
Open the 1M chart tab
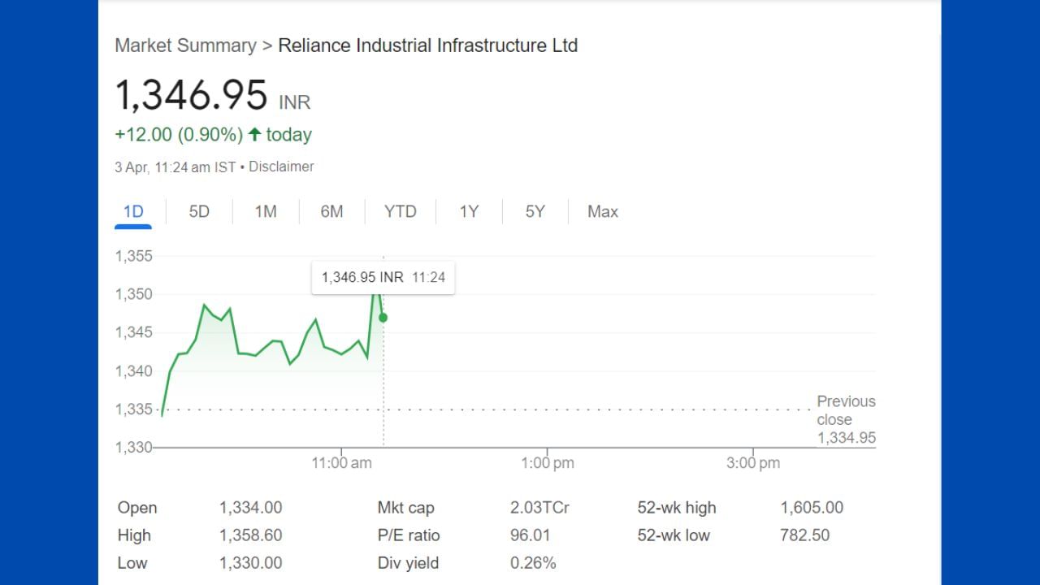[x=266, y=212]
